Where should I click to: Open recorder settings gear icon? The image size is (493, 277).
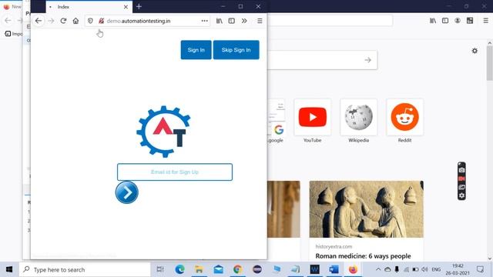click(461, 195)
